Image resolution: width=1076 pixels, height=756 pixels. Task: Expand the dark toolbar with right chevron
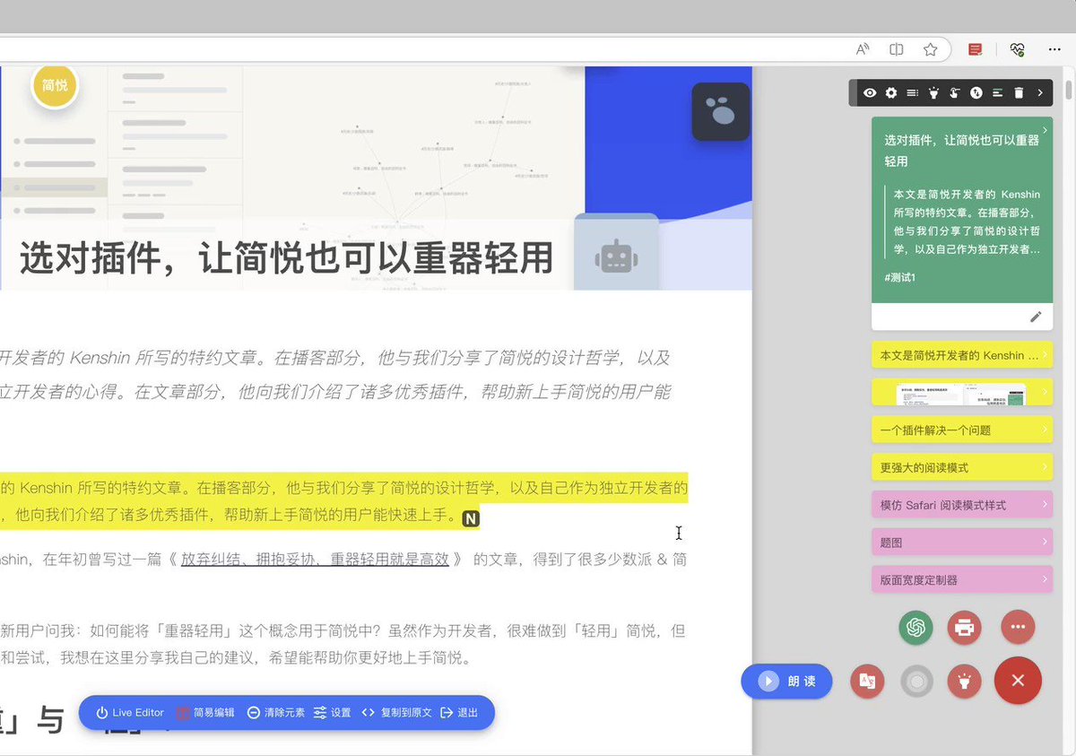coord(1040,92)
